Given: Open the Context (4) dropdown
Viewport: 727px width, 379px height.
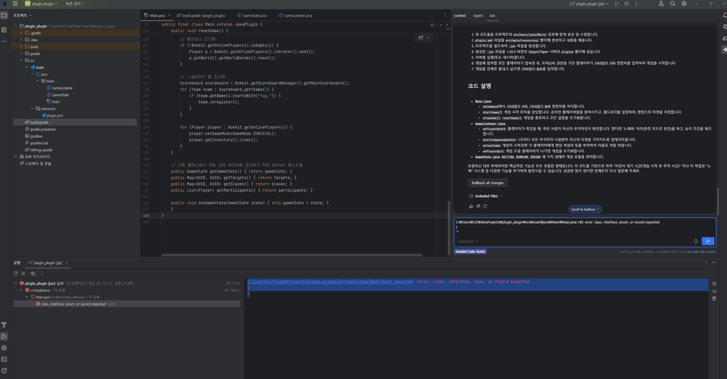Looking at the screenshot, I should tap(467, 241).
